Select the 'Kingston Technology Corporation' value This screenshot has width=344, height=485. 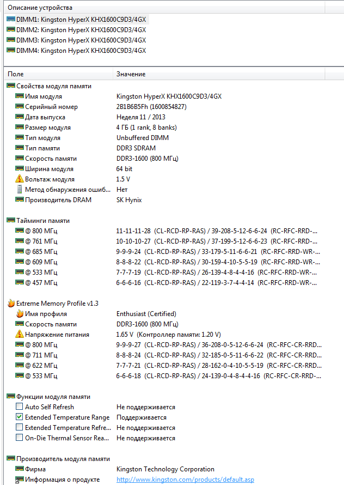tap(165, 469)
